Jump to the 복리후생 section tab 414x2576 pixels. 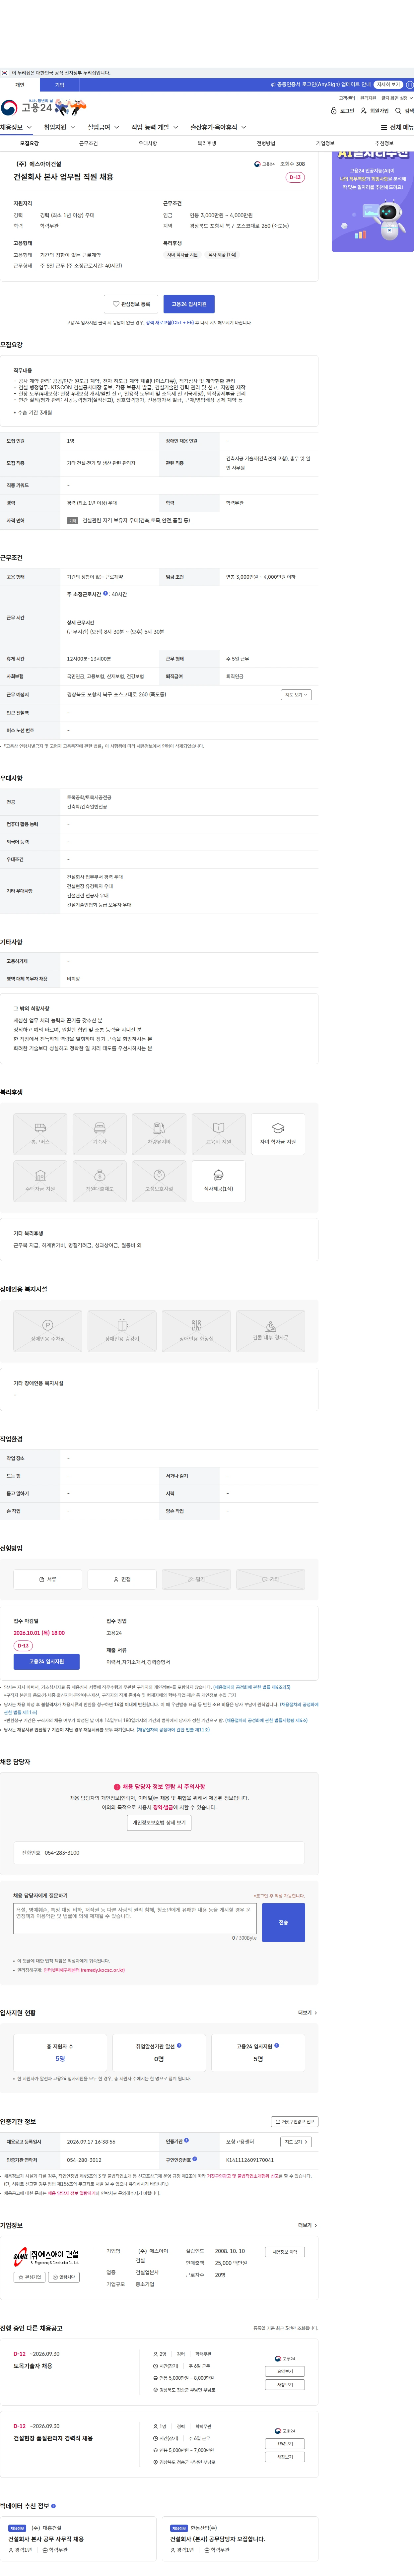click(207, 143)
